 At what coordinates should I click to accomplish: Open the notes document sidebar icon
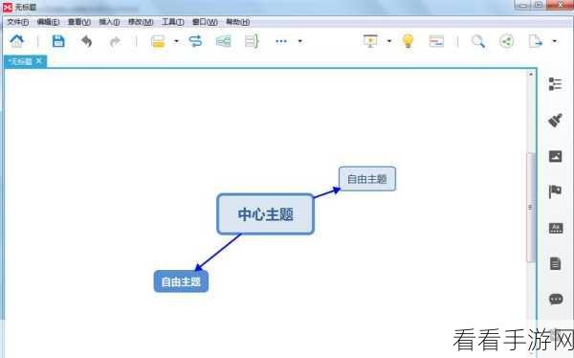click(555, 263)
